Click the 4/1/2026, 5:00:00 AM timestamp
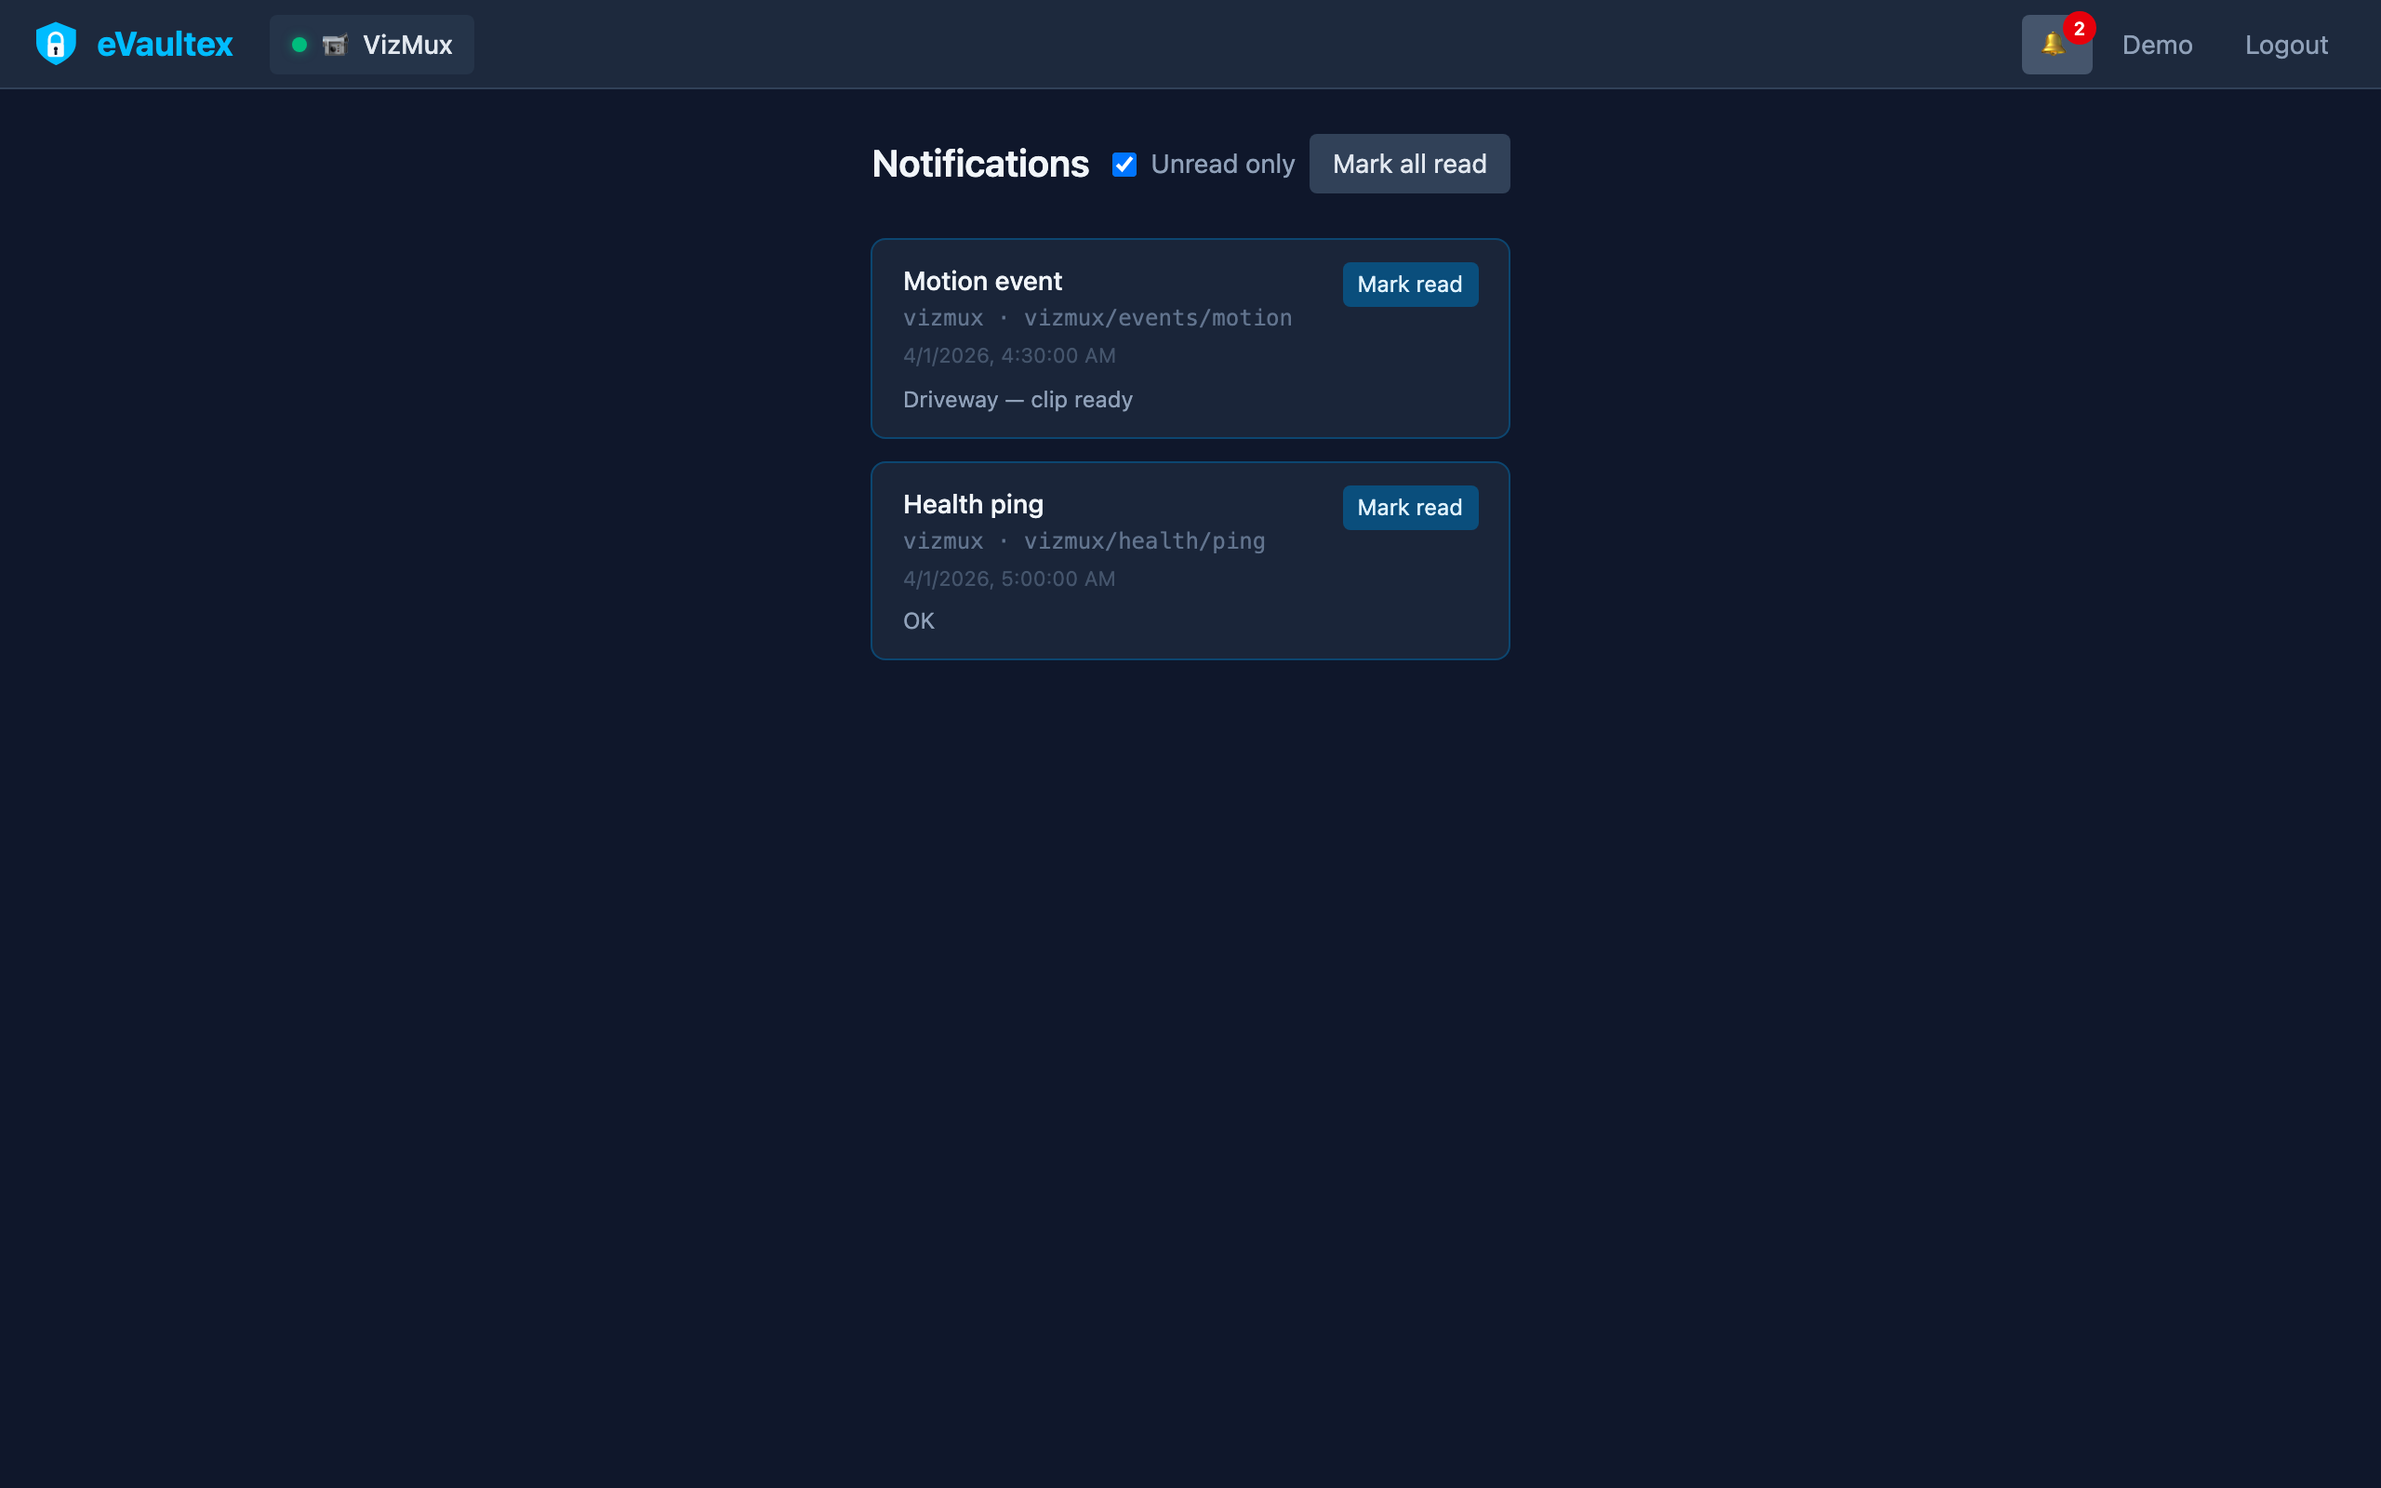 coord(1009,578)
